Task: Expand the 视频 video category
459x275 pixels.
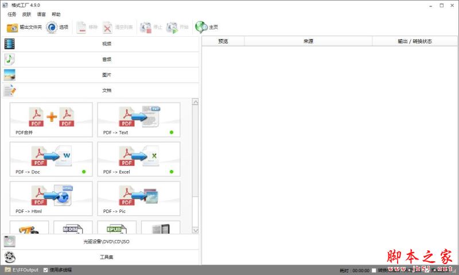Action: [x=106, y=44]
